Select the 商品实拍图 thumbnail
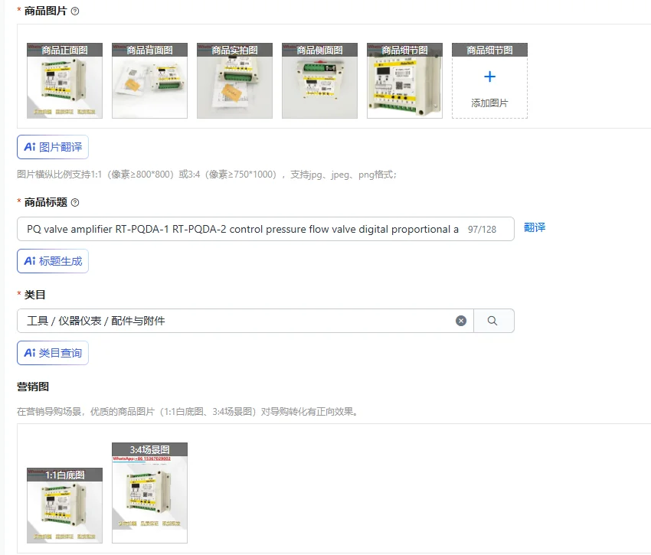651x555 pixels. pyautogui.click(x=234, y=80)
